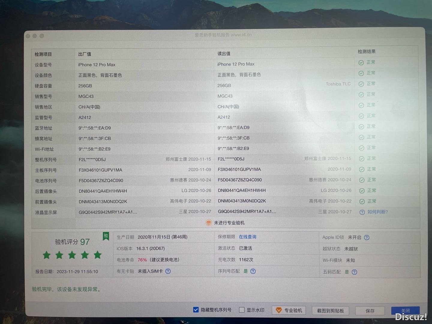Click the 专业验机 button

pyautogui.click(x=289, y=310)
